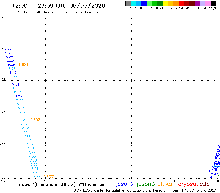This screenshot has width=220, height=193.
Task: Select the 8.45 wave height reading
Action: point(23,116)
